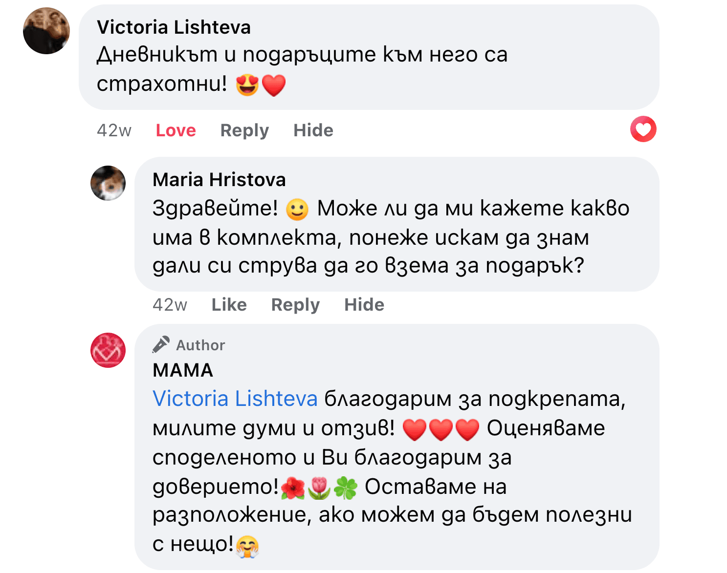
Task: Open Maria Hristova's profile picture
Action: 108,183
